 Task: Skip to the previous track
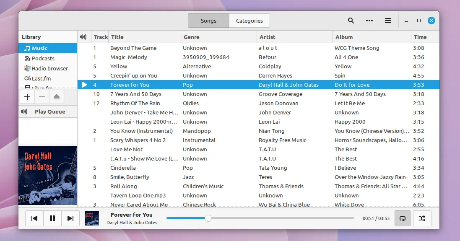(x=34, y=218)
